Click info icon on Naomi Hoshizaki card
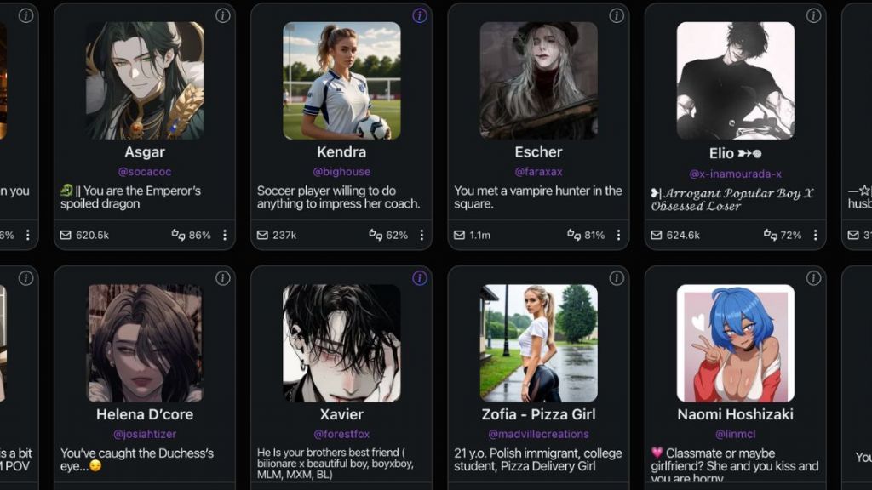The height and width of the screenshot is (490, 872). 813,278
